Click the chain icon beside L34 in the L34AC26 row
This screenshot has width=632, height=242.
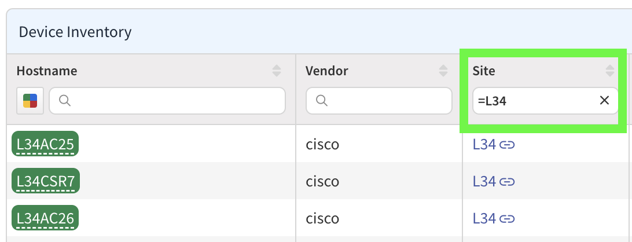pyautogui.click(x=507, y=219)
